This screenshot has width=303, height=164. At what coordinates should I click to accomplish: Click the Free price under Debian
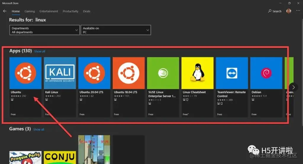(254, 114)
